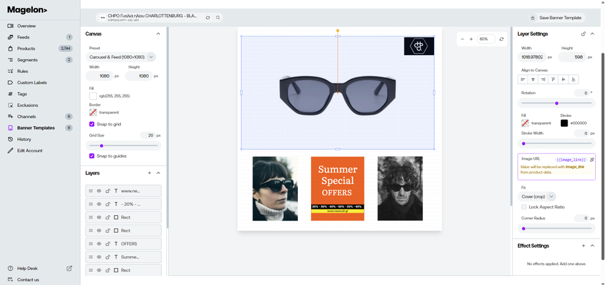Collapse the Layers panel
The image size is (605, 285).
pos(158,173)
